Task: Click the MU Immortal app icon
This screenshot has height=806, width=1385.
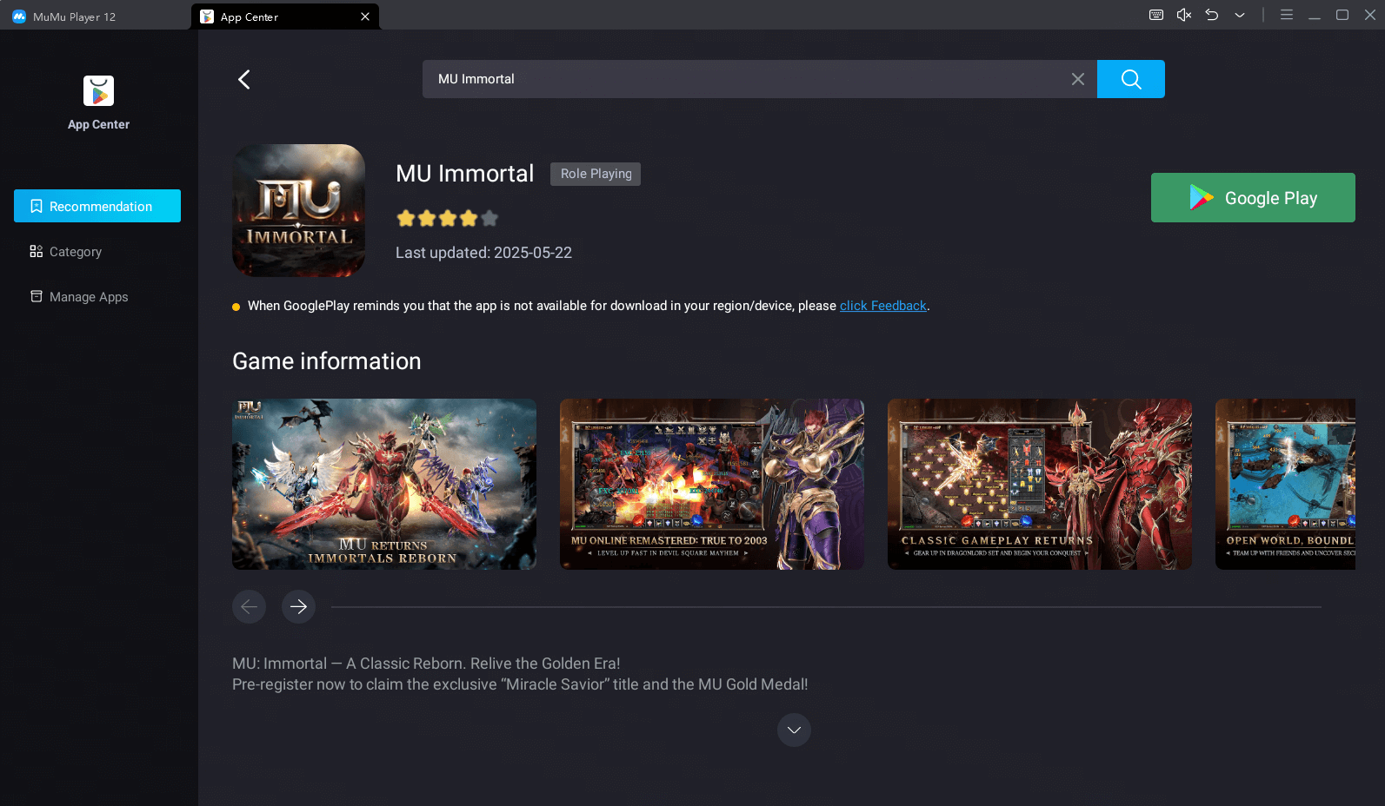Action: point(298,210)
